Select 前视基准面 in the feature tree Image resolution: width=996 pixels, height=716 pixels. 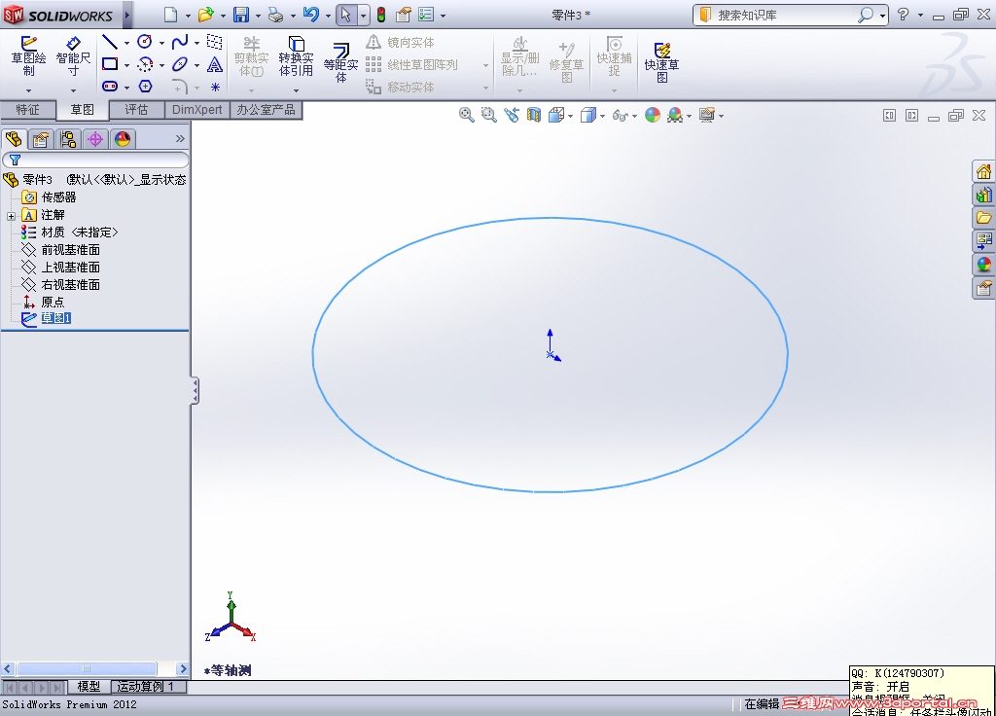click(x=70, y=250)
